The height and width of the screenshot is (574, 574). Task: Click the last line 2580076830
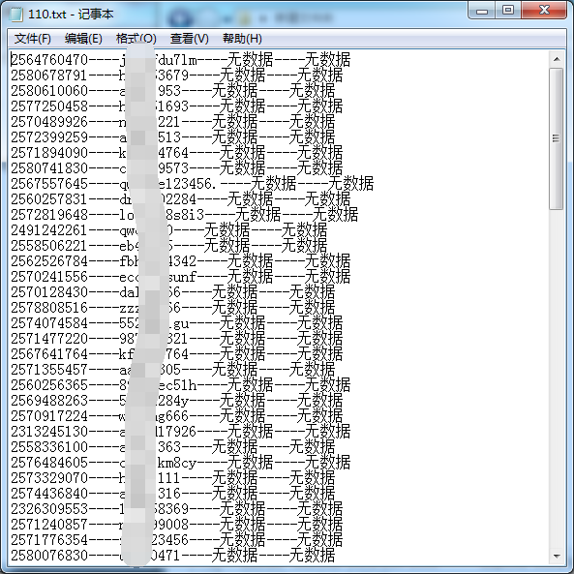(x=173, y=556)
